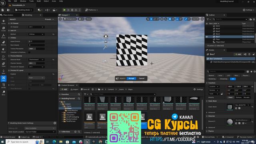Click the Details favorites star icon
Screen dimensions: 256x144
click(251, 72)
